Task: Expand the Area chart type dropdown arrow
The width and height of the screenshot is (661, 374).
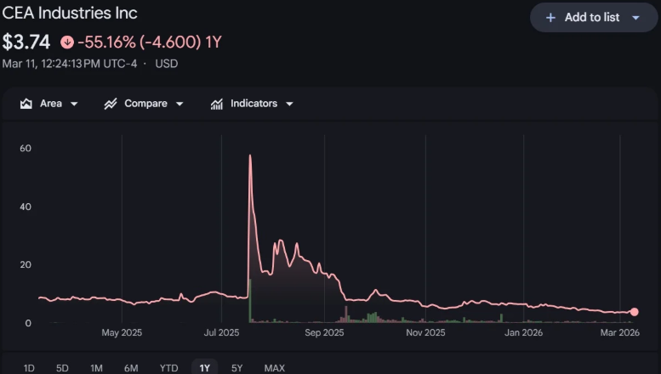Action: tap(74, 104)
